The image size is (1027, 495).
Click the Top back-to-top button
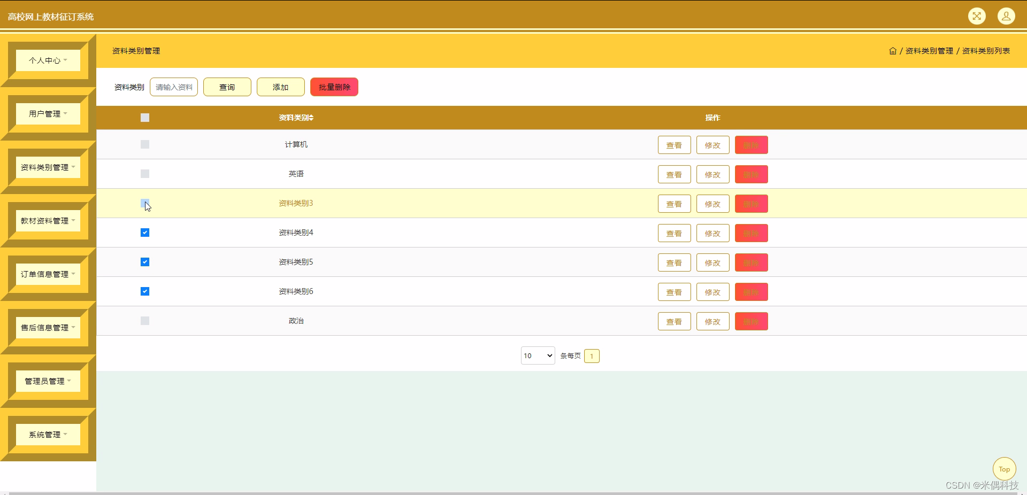coord(1004,469)
